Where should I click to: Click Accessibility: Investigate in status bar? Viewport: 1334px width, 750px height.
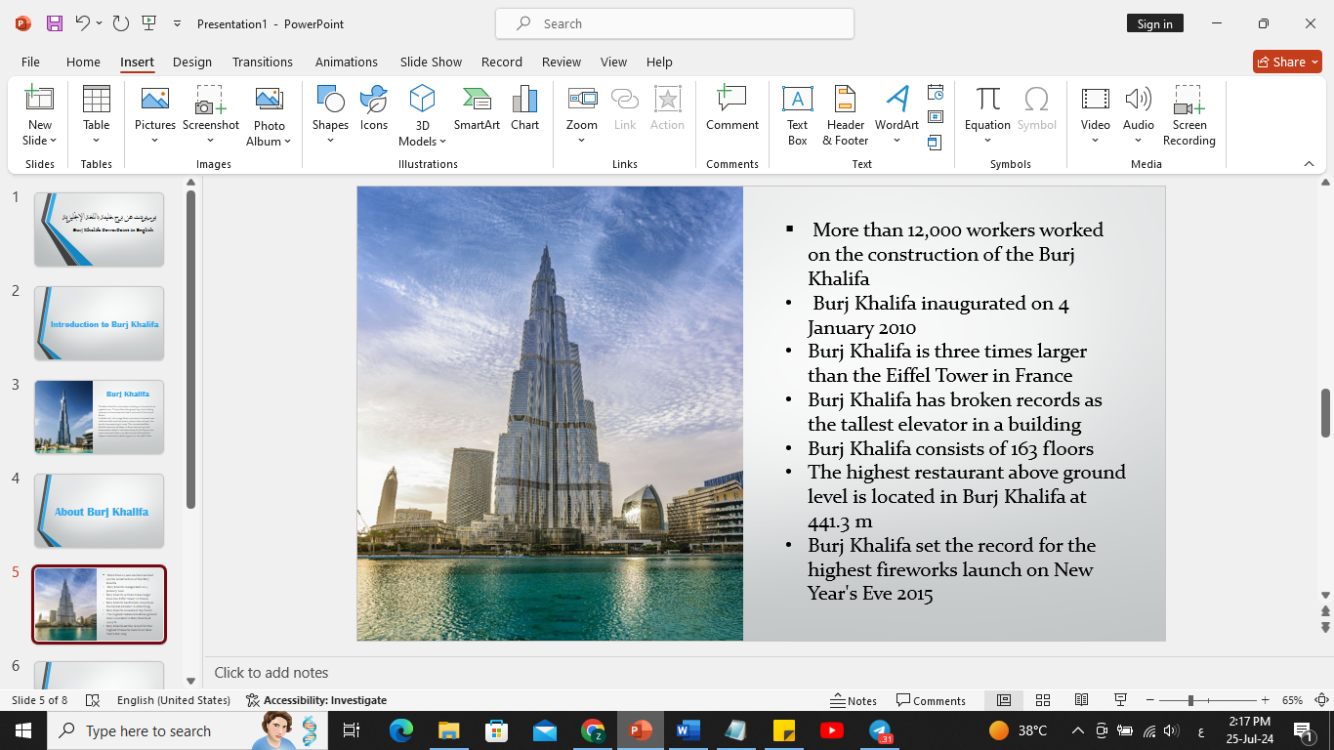pyautogui.click(x=316, y=700)
